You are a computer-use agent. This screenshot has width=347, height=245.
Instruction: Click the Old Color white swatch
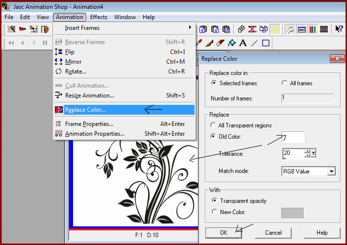coord(293,137)
